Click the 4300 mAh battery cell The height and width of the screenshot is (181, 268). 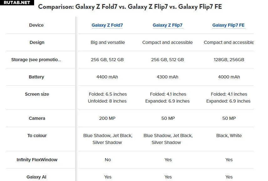167,77
